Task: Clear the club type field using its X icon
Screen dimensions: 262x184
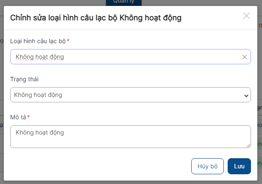Action: pyautogui.click(x=244, y=57)
